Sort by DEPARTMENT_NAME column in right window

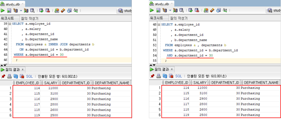point(260,83)
